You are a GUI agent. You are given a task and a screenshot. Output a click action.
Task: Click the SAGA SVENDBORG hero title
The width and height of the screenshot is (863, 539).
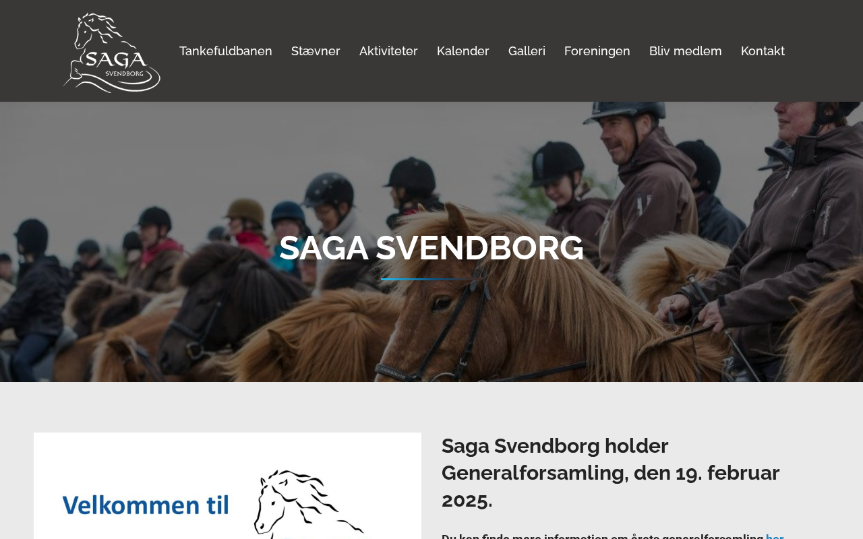pyautogui.click(x=431, y=248)
